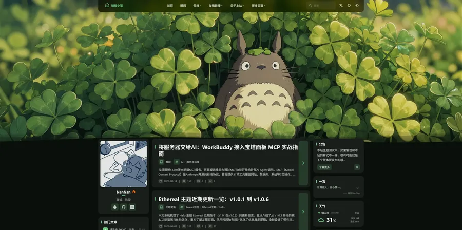The height and width of the screenshot is (230, 462).
Task: Click the search input field
Action: pyautogui.click(x=321, y=5)
